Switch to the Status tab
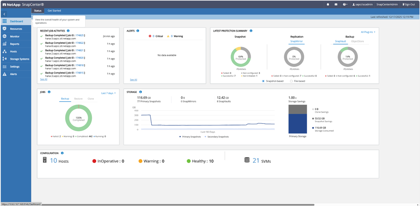 coord(38,11)
